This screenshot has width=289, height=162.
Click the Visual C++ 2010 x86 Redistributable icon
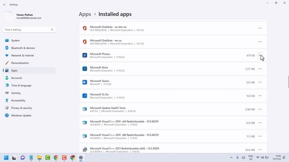point(84,136)
